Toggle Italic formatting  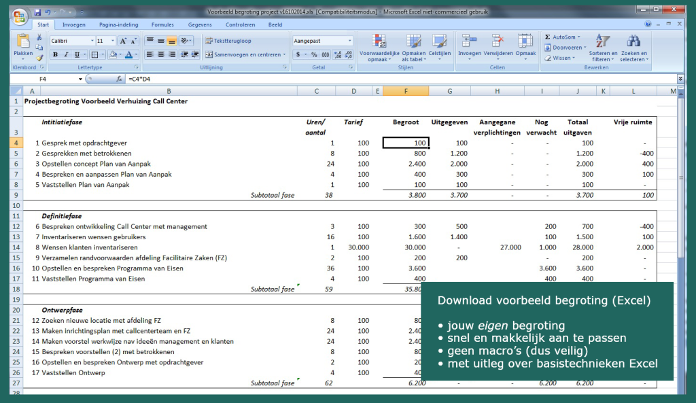66,54
